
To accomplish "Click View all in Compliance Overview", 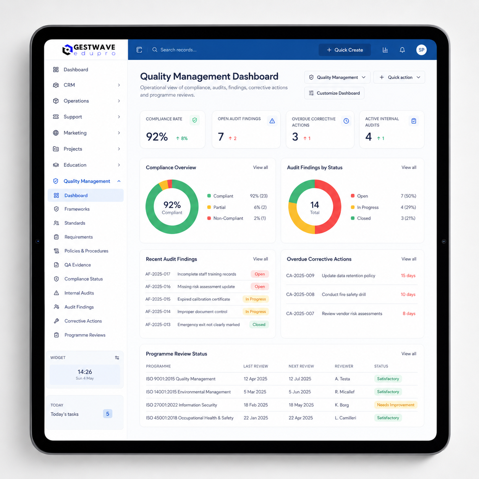I will point(261,167).
